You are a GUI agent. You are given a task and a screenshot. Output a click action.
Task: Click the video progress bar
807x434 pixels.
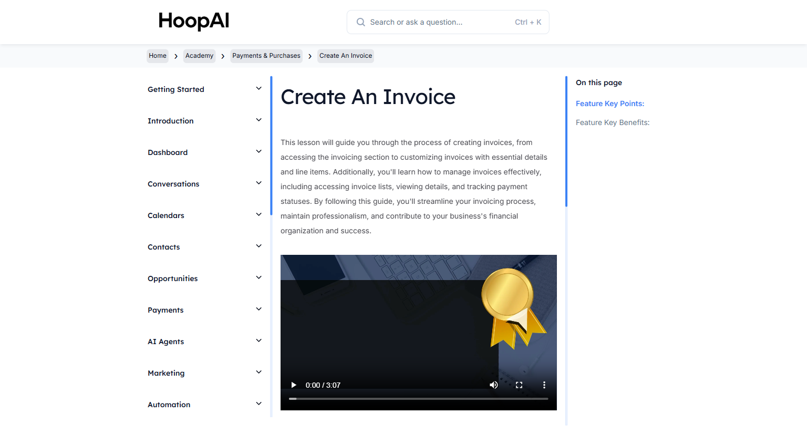(418, 398)
